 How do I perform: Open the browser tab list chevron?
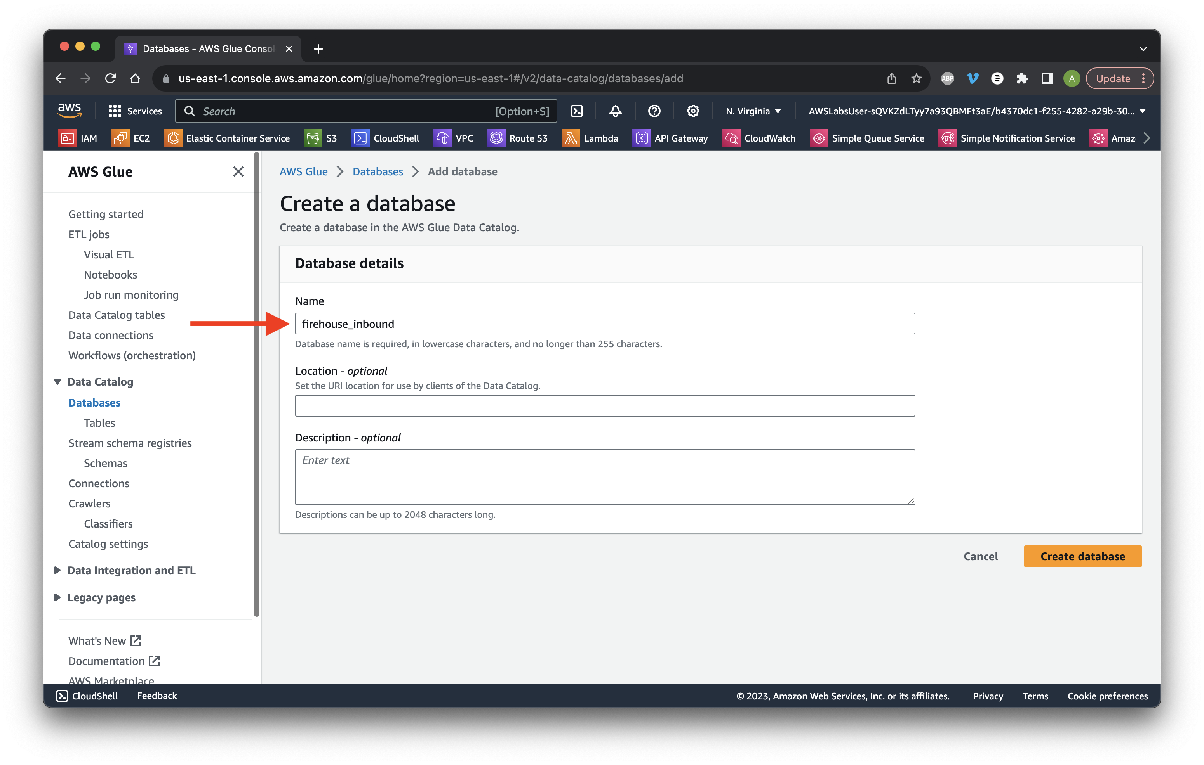click(x=1143, y=49)
